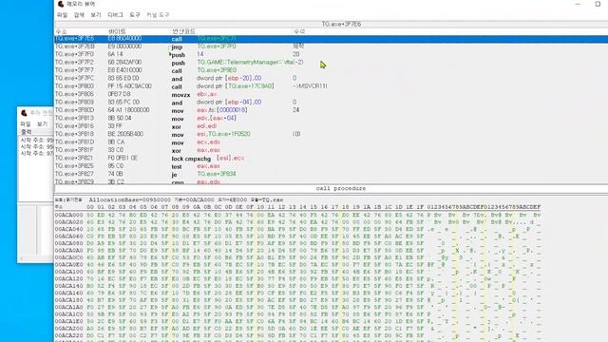This screenshot has height=342, width=608.
Task: Select the mov ecx,edx row
Action: pos(331,142)
